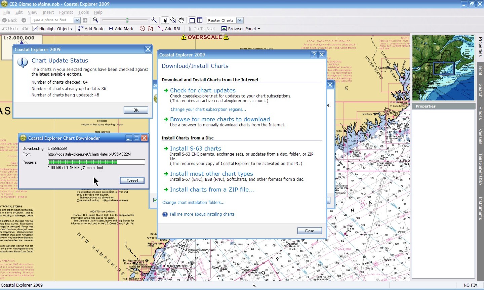This screenshot has width=484, height=290.
Task: Click the overview map thumbnail
Action: click(x=443, y=68)
